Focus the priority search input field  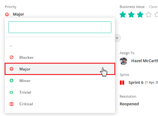coord(60,27)
